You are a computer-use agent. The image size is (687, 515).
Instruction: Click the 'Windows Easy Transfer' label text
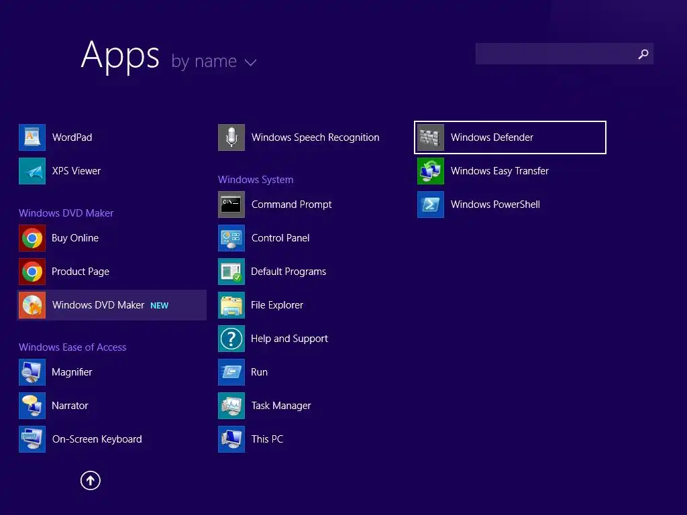(500, 171)
